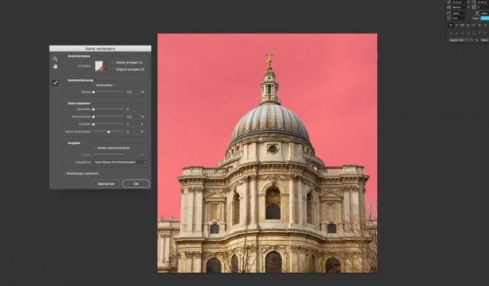Click the Kontrast value field

coord(132,124)
